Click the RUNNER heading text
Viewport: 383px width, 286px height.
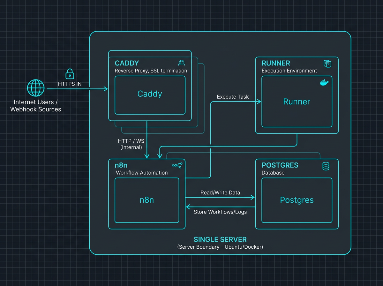(276, 63)
